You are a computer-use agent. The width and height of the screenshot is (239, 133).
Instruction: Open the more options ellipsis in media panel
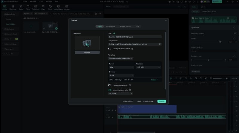pos(100,14)
